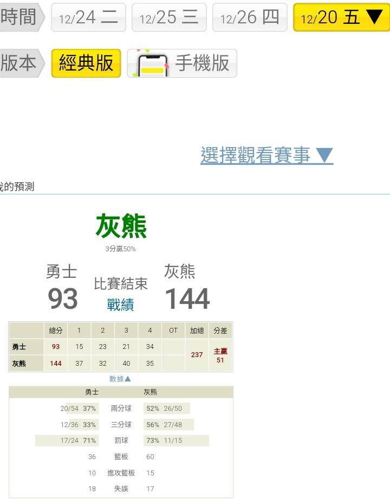390x502 pixels.
Task: Click the predicted winner 灰熊 in green
Action: point(121,226)
